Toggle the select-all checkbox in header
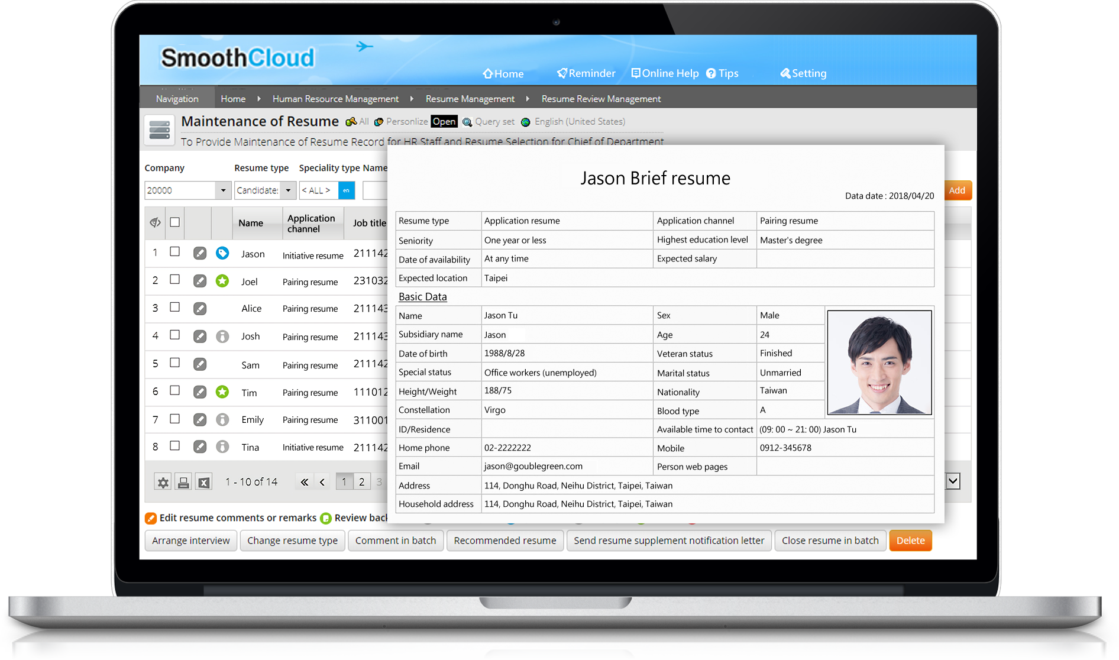1119x660 pixels. pos(174,222)
